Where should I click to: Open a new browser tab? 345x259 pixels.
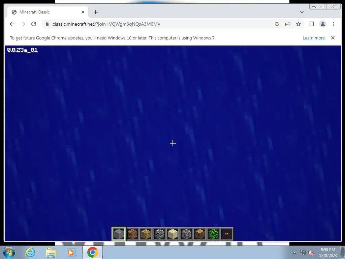tap(95, 12)
